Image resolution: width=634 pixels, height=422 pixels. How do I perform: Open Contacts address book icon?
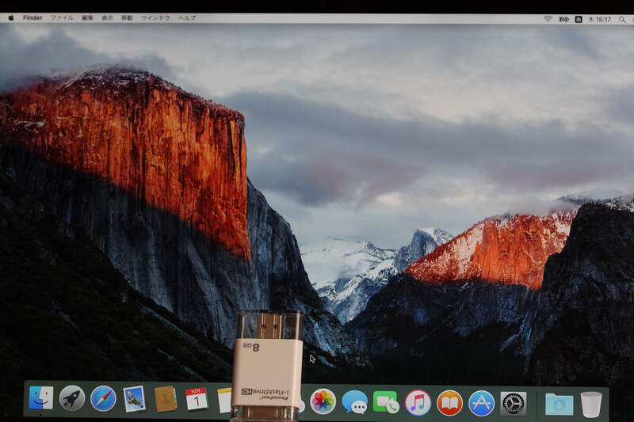[x=165, y=399]
